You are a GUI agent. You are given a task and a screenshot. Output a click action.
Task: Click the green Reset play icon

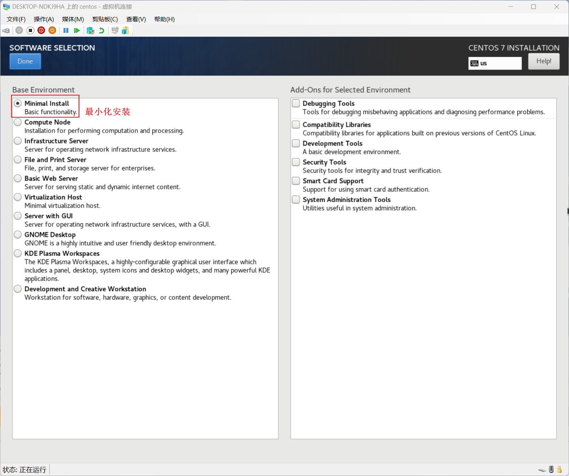pyautogui.click(x=77, y=30)
